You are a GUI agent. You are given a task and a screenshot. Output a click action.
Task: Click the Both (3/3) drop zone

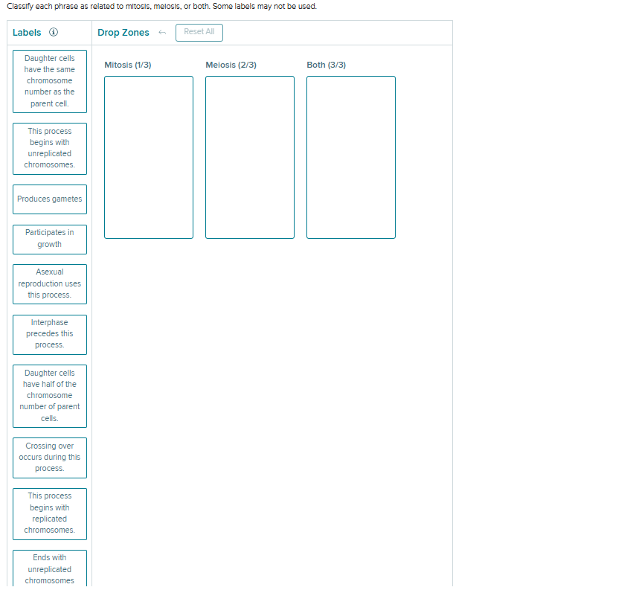pos(350,157)
